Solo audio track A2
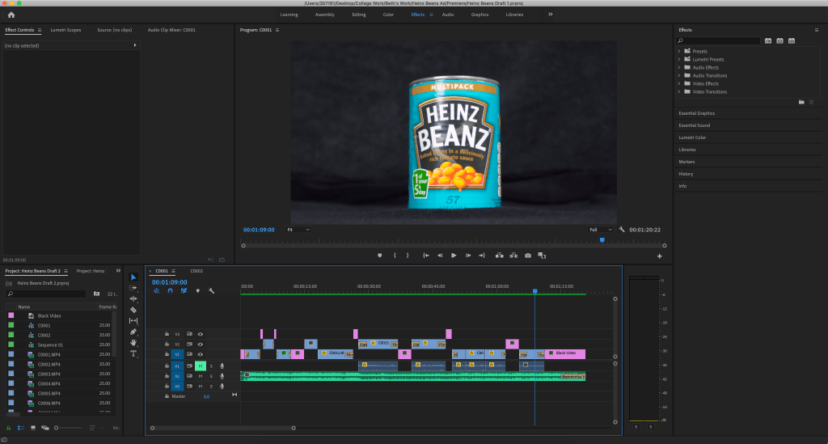 pyautogui.click(x=211, y=376)
